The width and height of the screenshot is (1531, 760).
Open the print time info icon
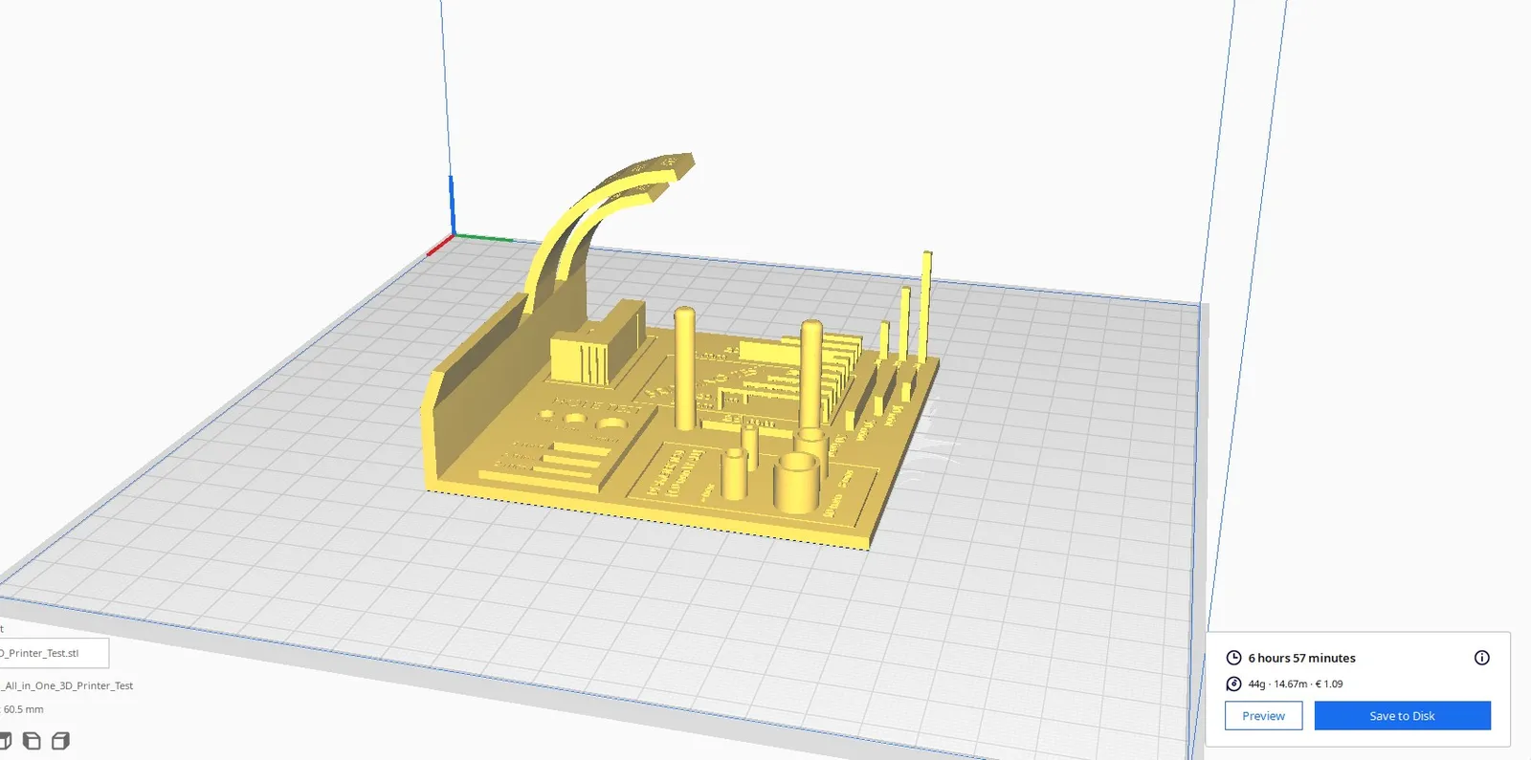1481,658
